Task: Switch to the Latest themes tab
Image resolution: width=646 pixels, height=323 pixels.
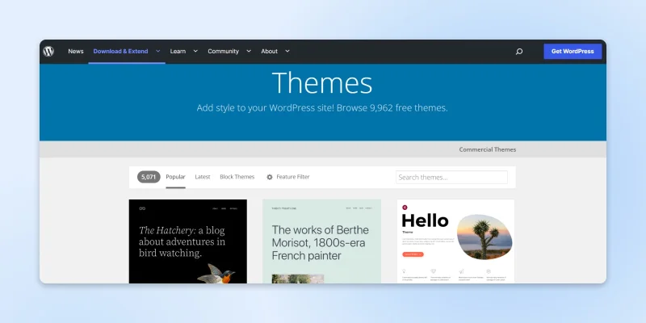Action: (x=203, y=177)
